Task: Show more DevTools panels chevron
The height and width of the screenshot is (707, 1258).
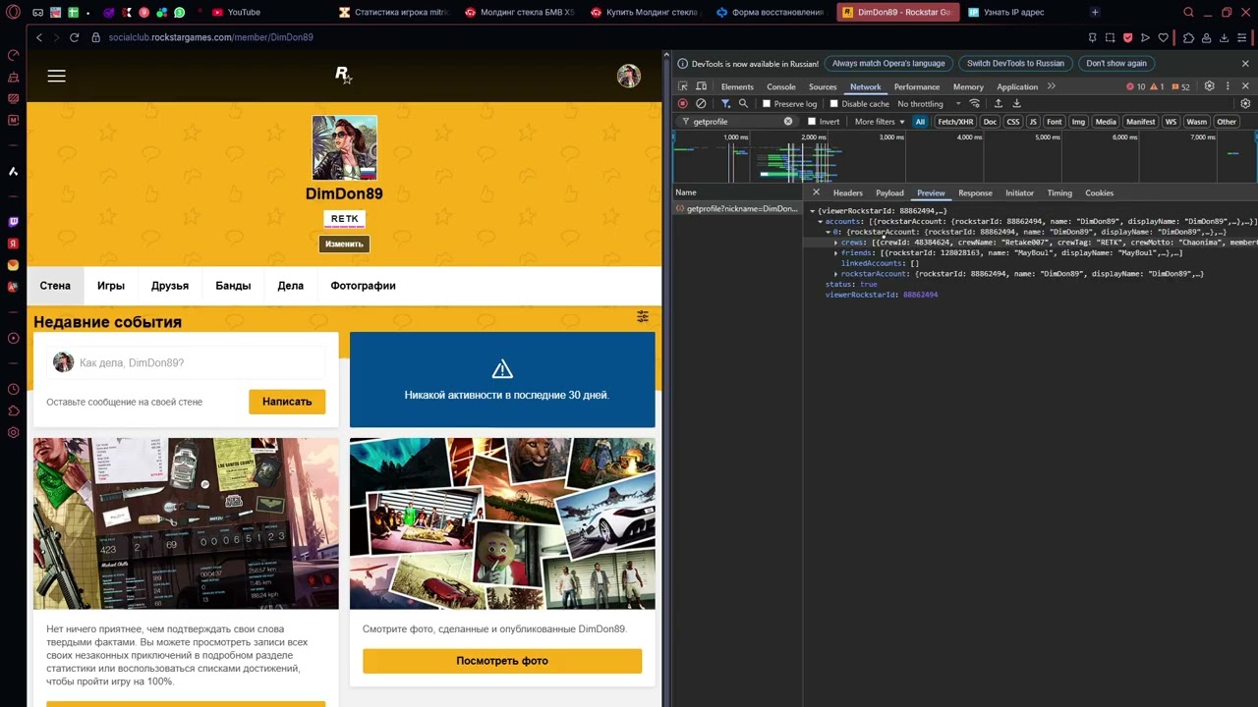Action: click(1051, 86)
